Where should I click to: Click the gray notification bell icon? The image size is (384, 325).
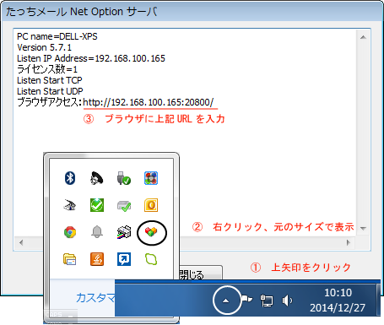97,232
